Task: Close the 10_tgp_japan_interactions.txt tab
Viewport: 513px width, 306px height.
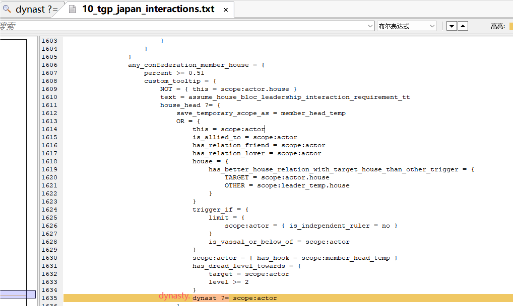Action: pos(225,10)
